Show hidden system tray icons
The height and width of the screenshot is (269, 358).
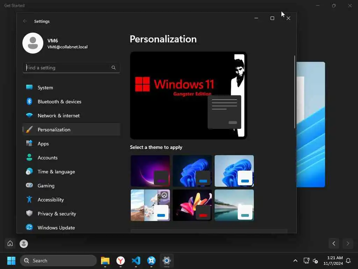(x=295, y=261)
